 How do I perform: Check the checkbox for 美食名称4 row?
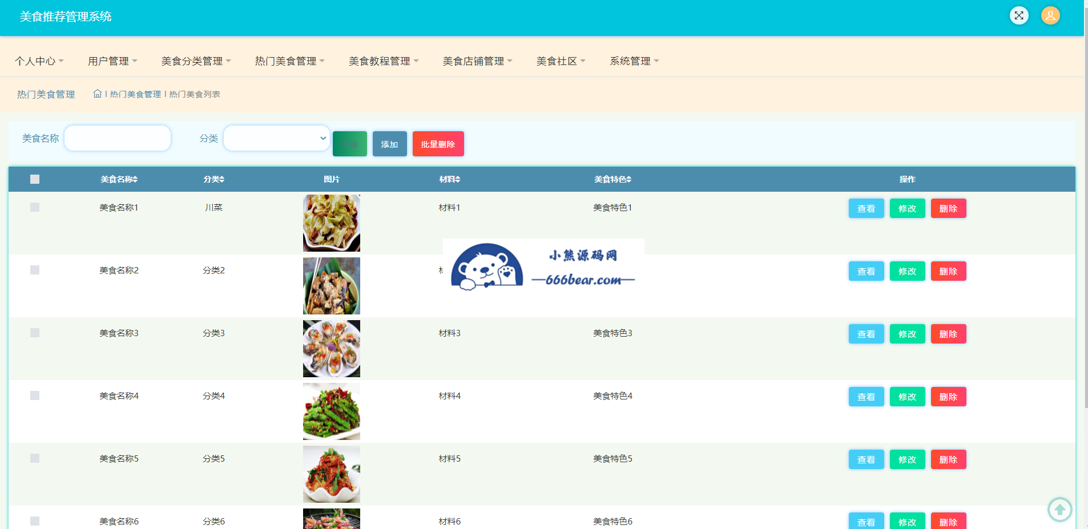click(x=35, y=395)
